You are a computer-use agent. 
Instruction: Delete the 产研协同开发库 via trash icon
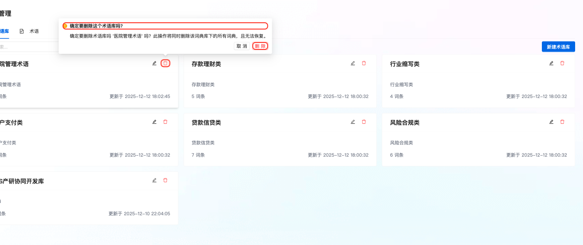[165, 180]
